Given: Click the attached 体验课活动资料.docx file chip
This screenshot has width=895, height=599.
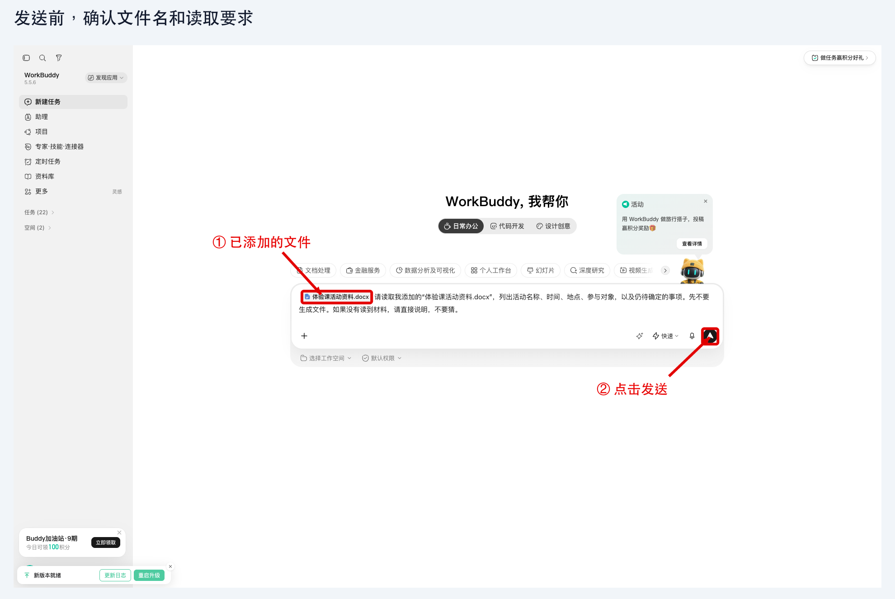Looking at the screenshot, I should point(337,297).
